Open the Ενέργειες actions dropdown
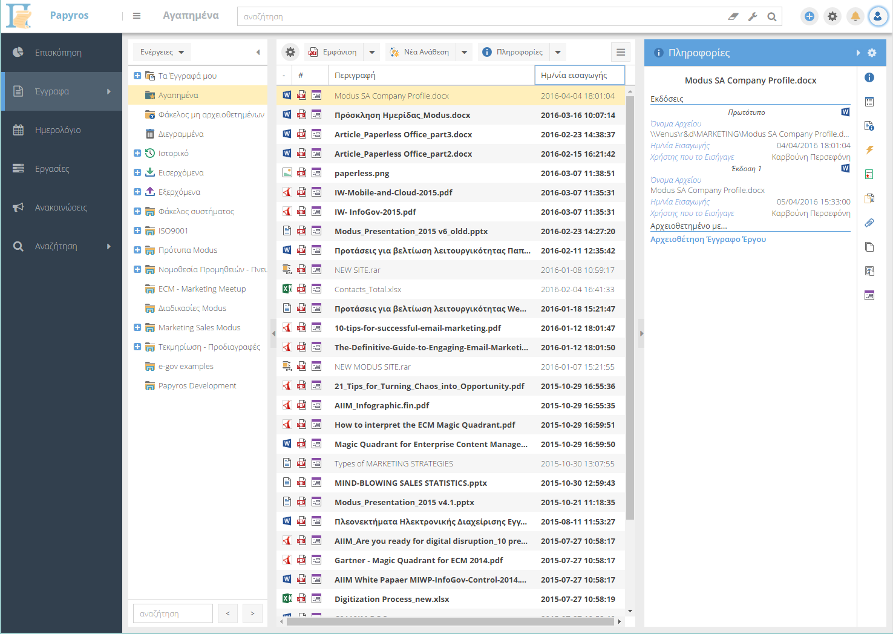 click(x=162, y=52)
